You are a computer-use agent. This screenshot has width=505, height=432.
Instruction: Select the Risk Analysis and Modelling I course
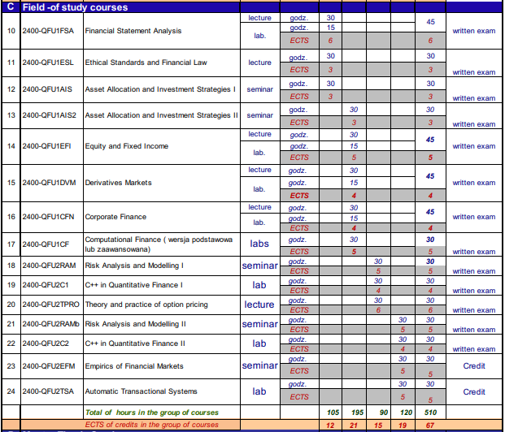pyautogui.click(x=134, y=266)
